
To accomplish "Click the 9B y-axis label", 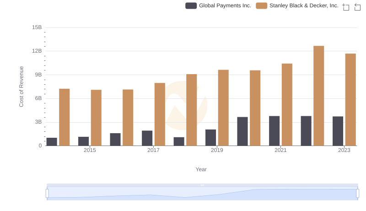I will click(38, 75).
